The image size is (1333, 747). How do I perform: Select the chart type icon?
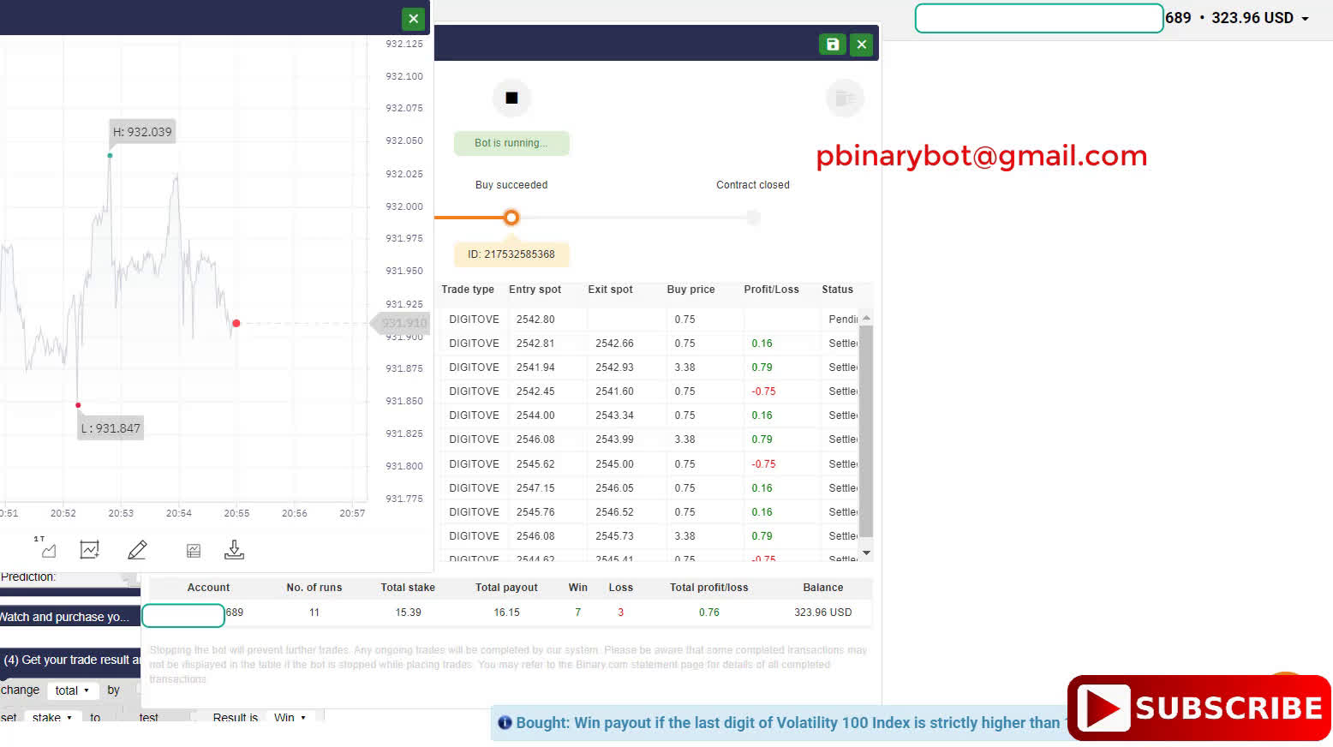pos(47,549)
